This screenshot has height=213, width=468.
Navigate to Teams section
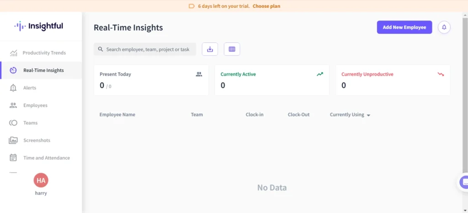41,123
